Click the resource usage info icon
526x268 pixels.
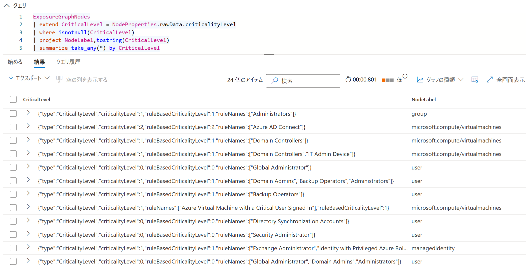pyautogui.click(x=405, y=76)
